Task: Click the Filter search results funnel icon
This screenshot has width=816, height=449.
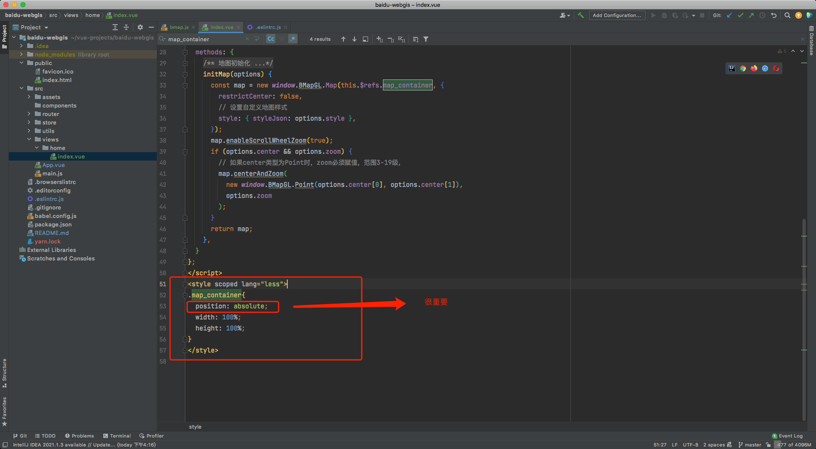Action: [426, 39]
